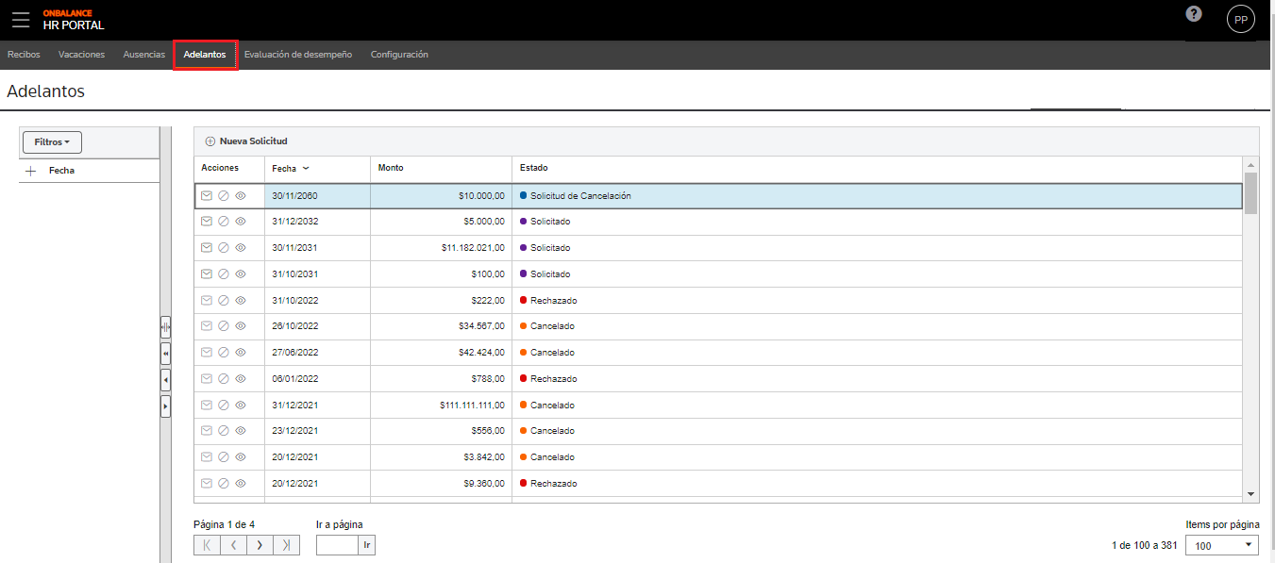Image resolution: width=1275 pixels, height=563 pixels.
Task: View details eye icon for 31/10/2022 row
Action: click(x=241, y=300)
